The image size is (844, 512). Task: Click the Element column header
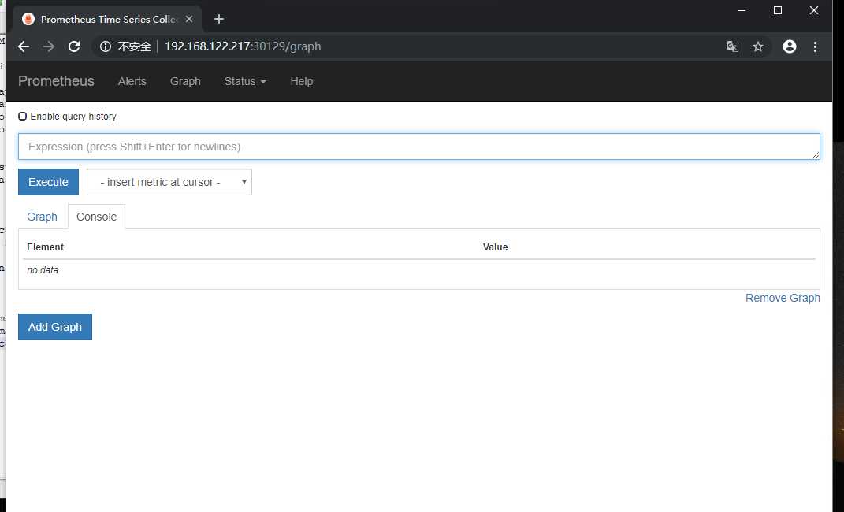point(45,247)
